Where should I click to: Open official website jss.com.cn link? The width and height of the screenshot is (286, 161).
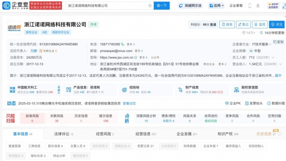(117, 58)
